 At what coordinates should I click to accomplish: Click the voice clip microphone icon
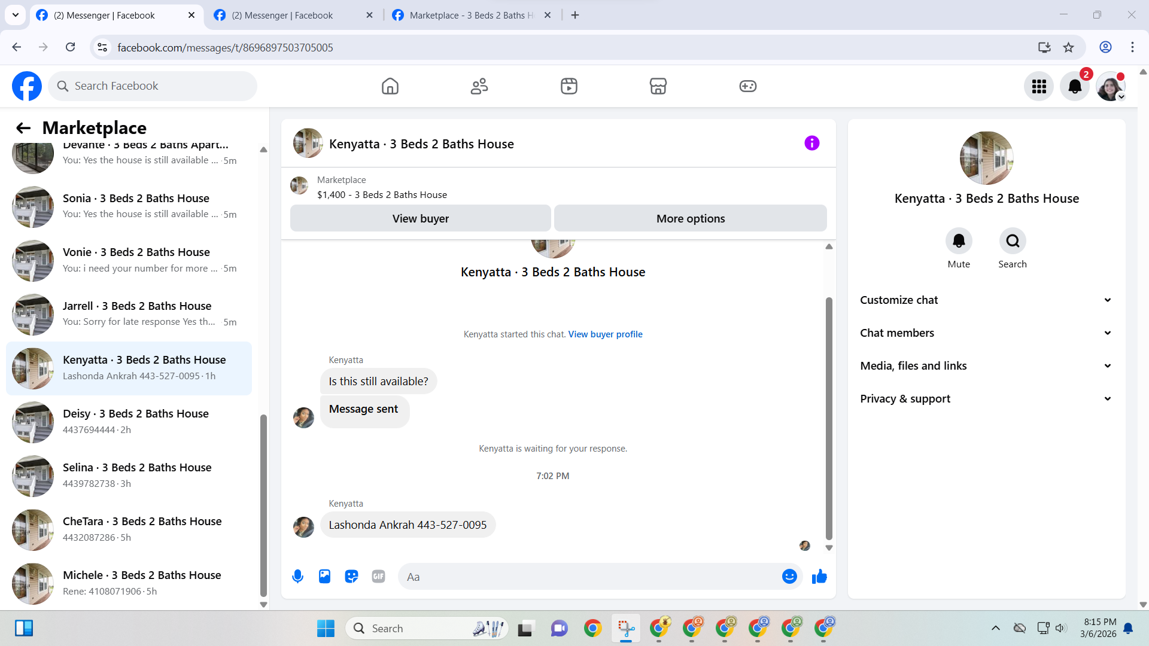point(297,577)
